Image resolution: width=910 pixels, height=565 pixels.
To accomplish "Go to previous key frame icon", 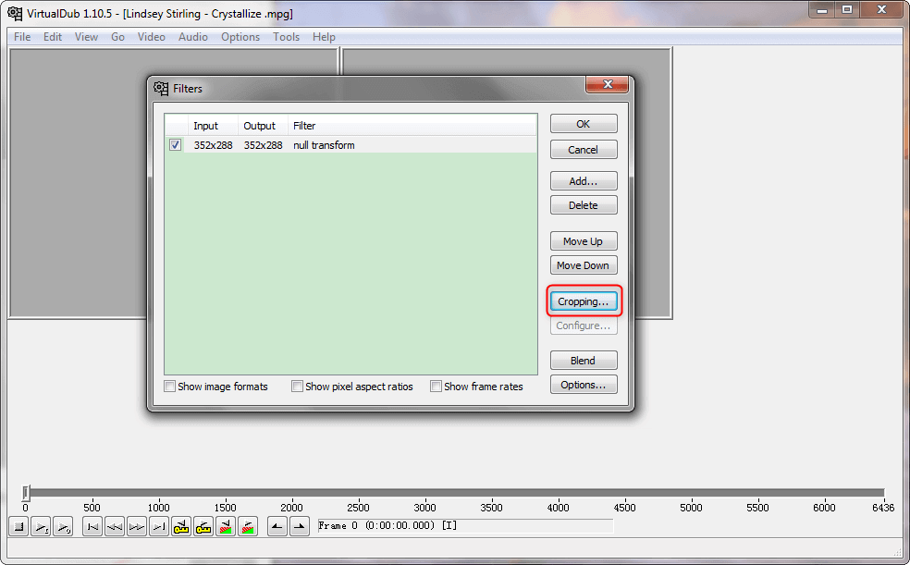I will (181, 527).
